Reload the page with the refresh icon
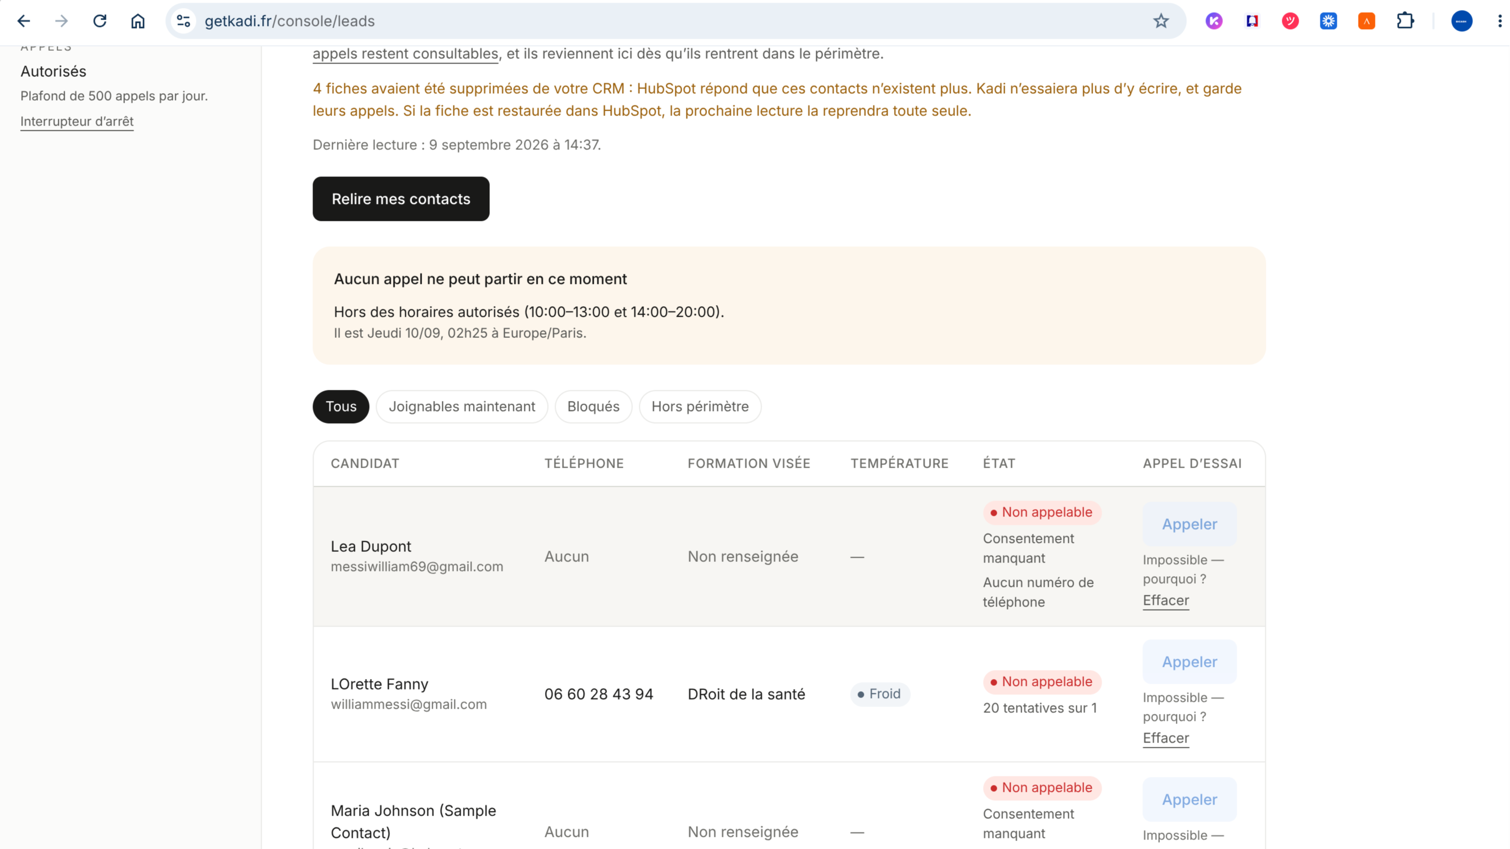 100,21
